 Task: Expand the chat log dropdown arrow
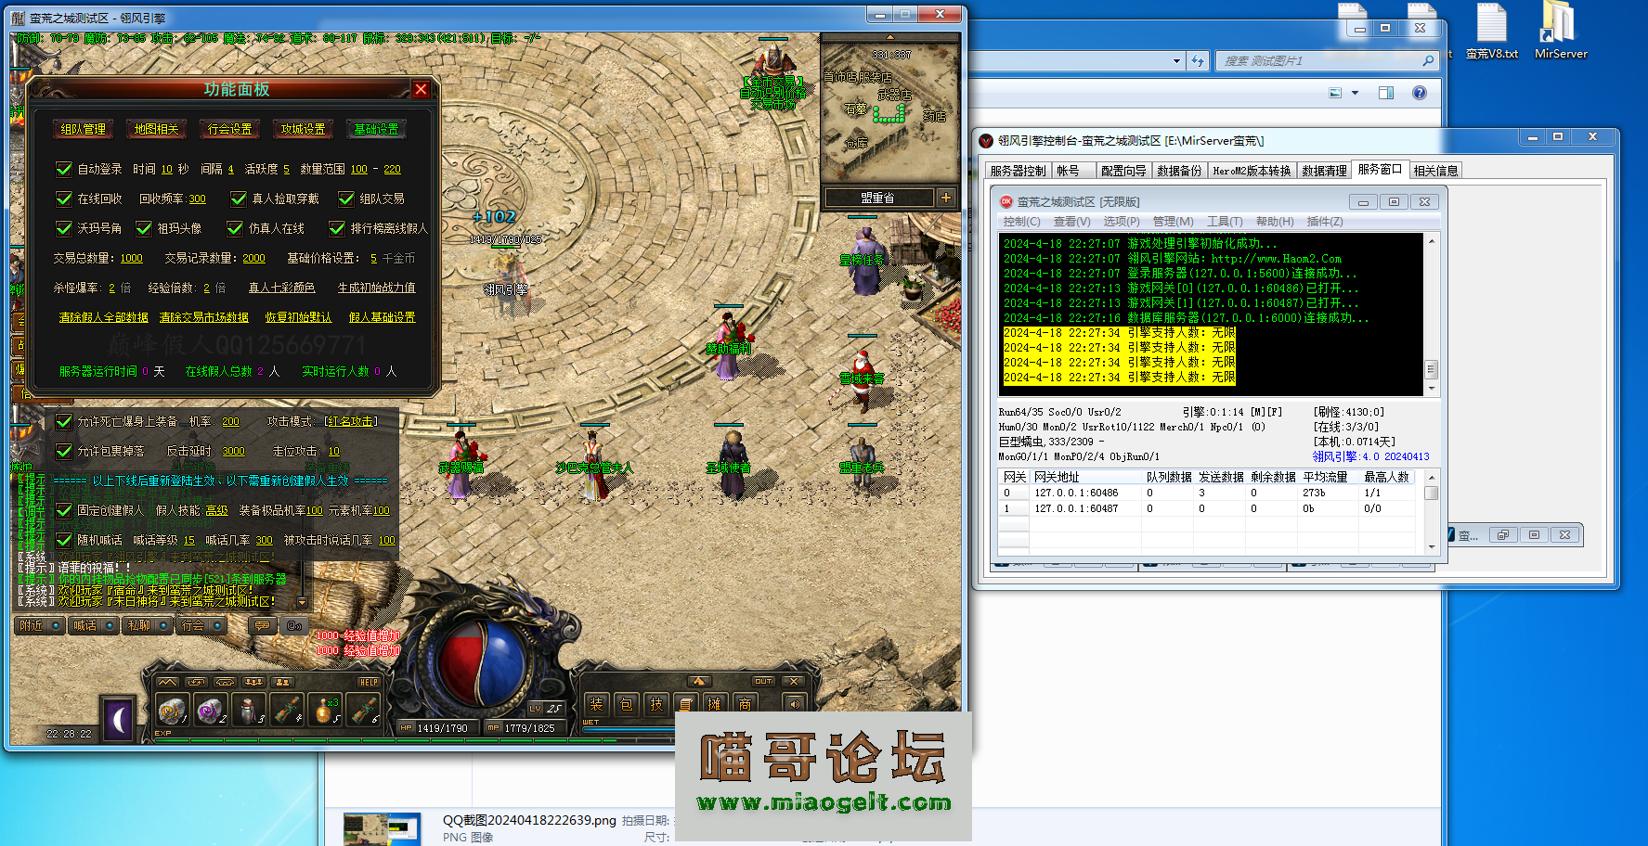click(302, 602)
